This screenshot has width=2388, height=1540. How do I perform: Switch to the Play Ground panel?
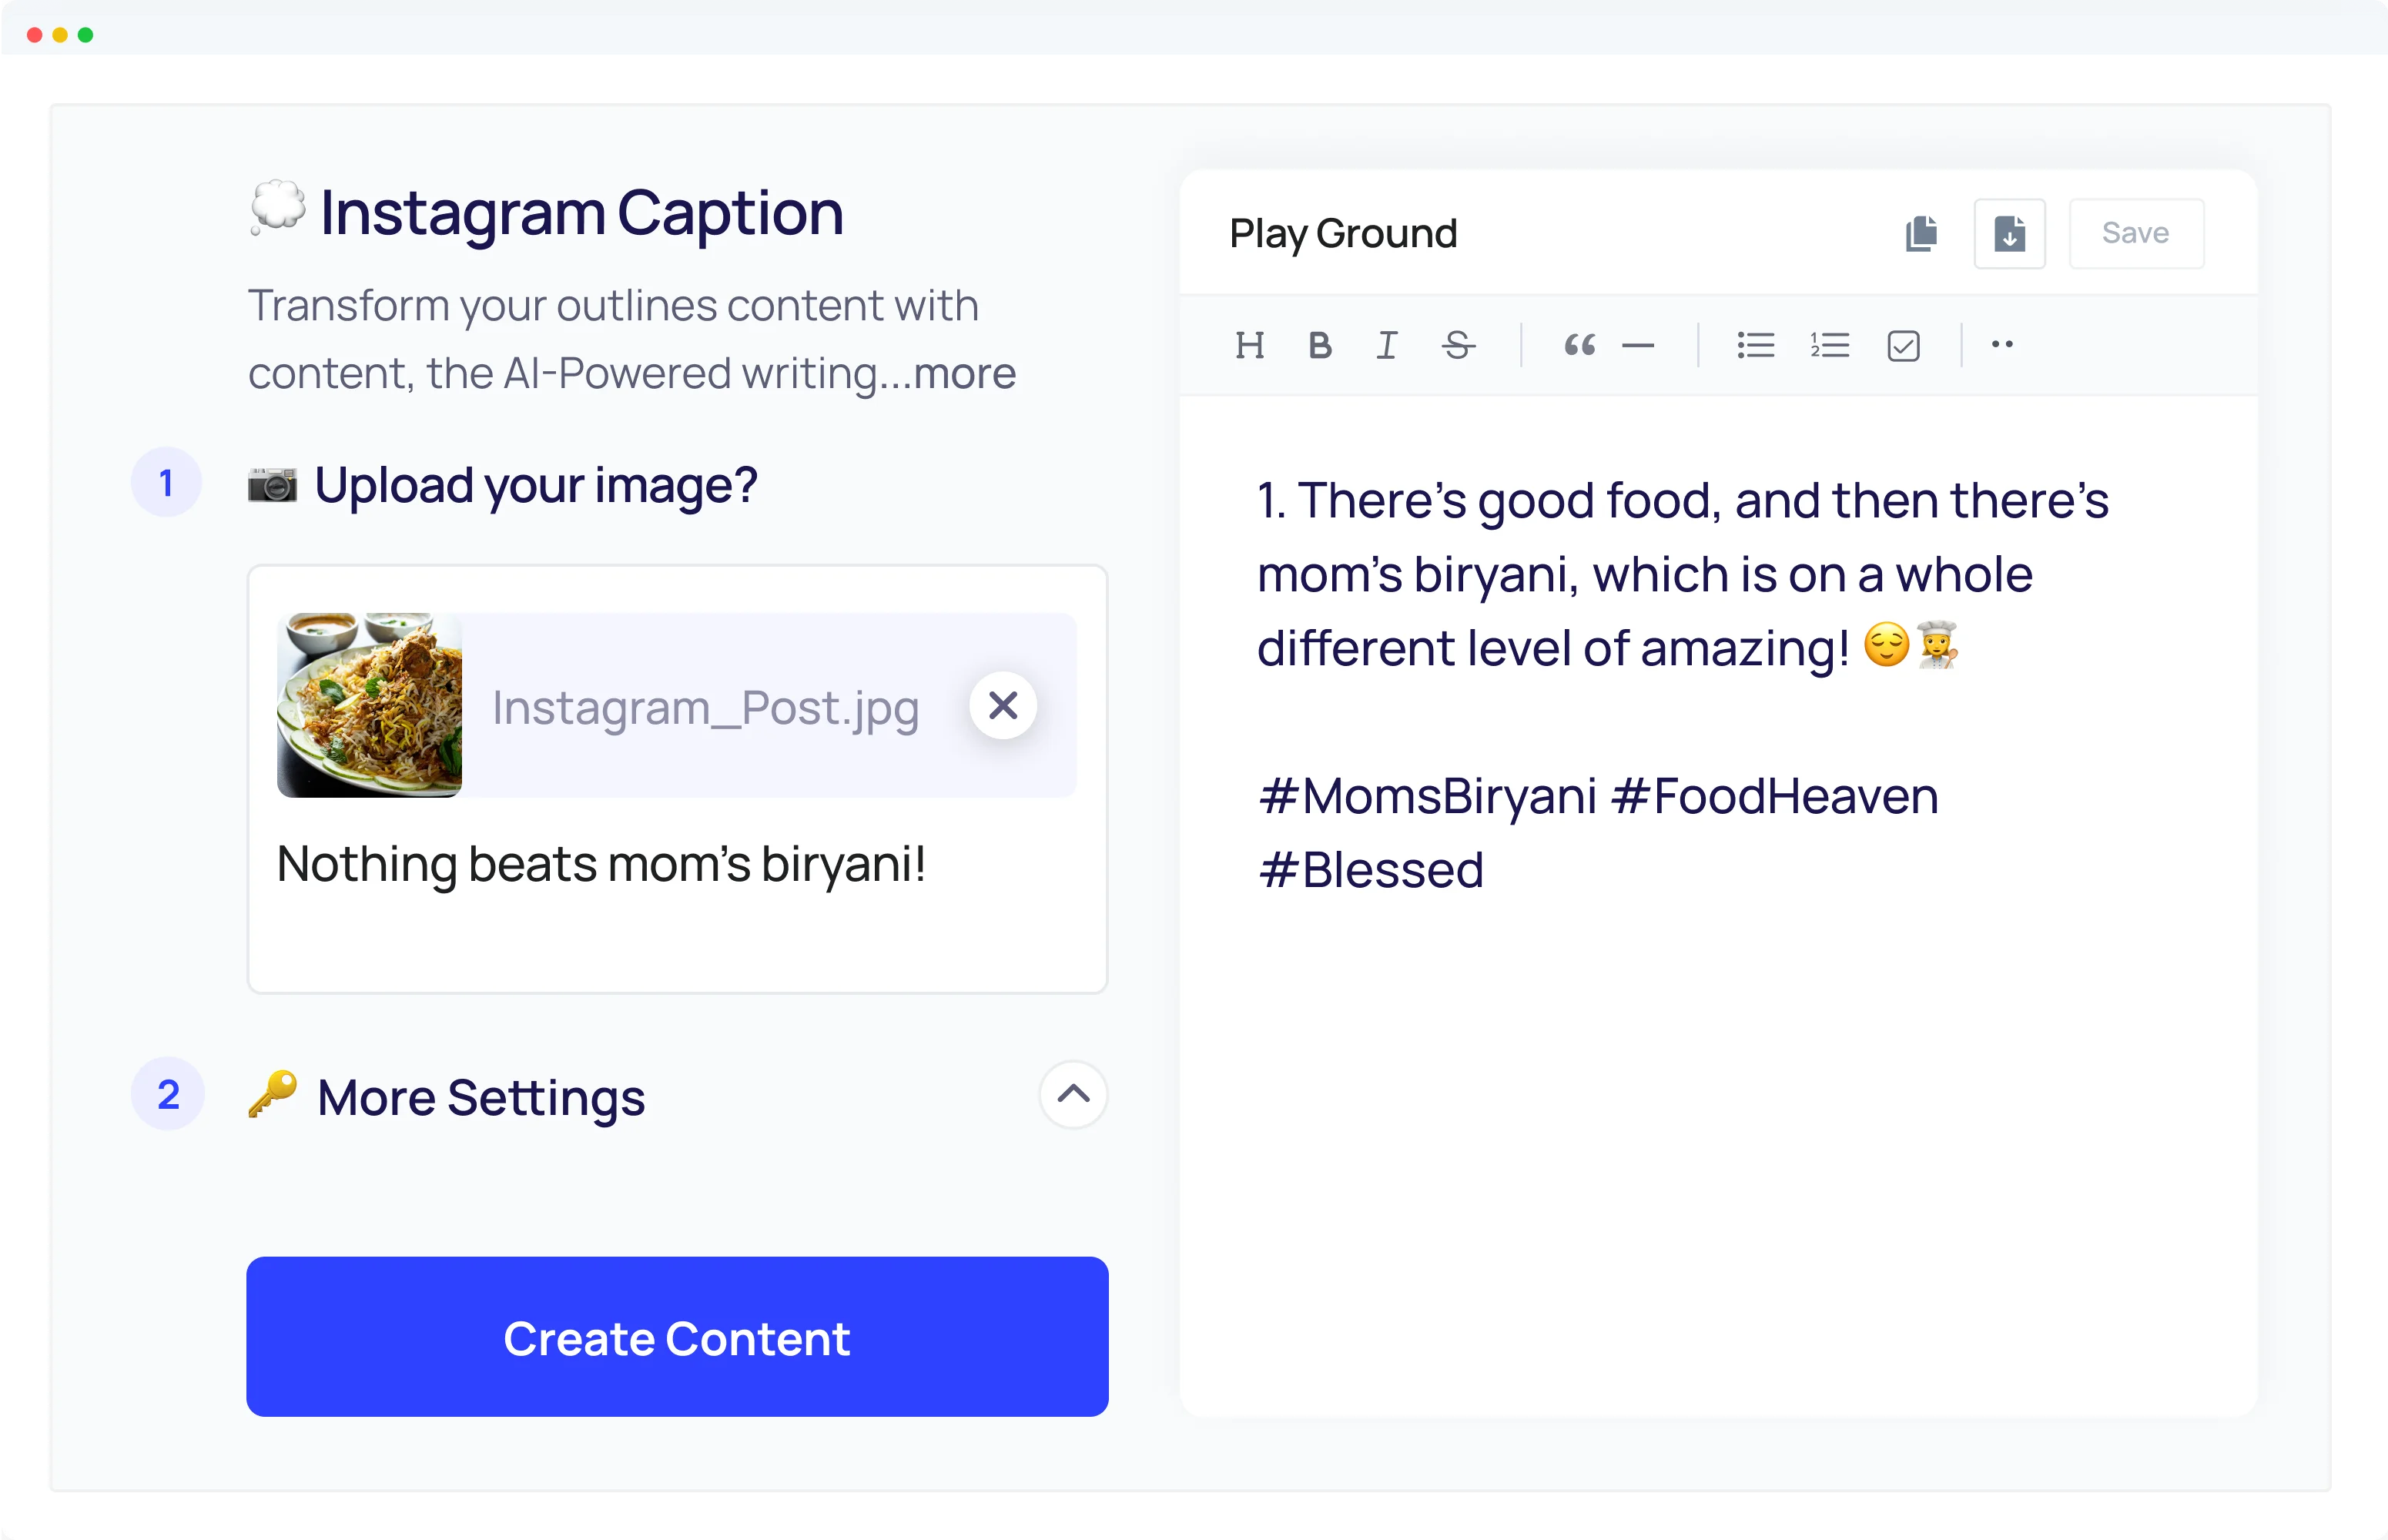coord(1343,233)
